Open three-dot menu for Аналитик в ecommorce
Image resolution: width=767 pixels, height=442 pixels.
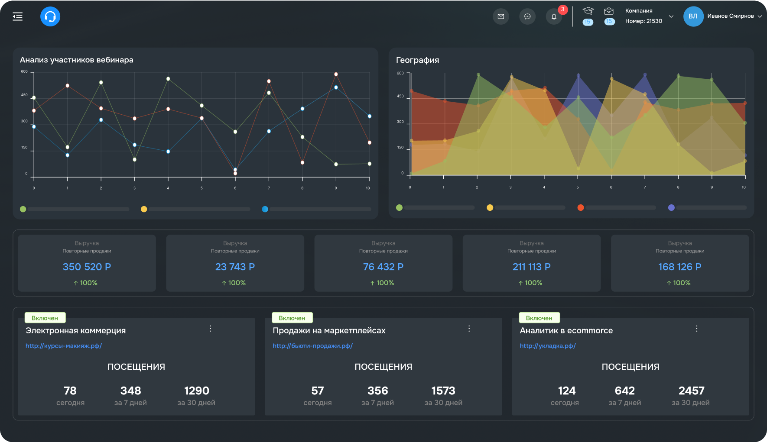[697, 329]
